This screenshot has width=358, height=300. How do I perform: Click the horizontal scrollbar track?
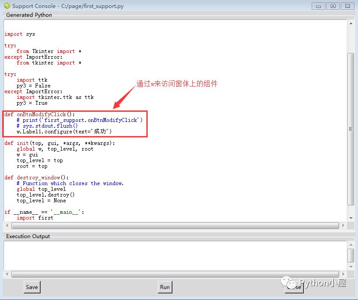click(x=176, y=225)
